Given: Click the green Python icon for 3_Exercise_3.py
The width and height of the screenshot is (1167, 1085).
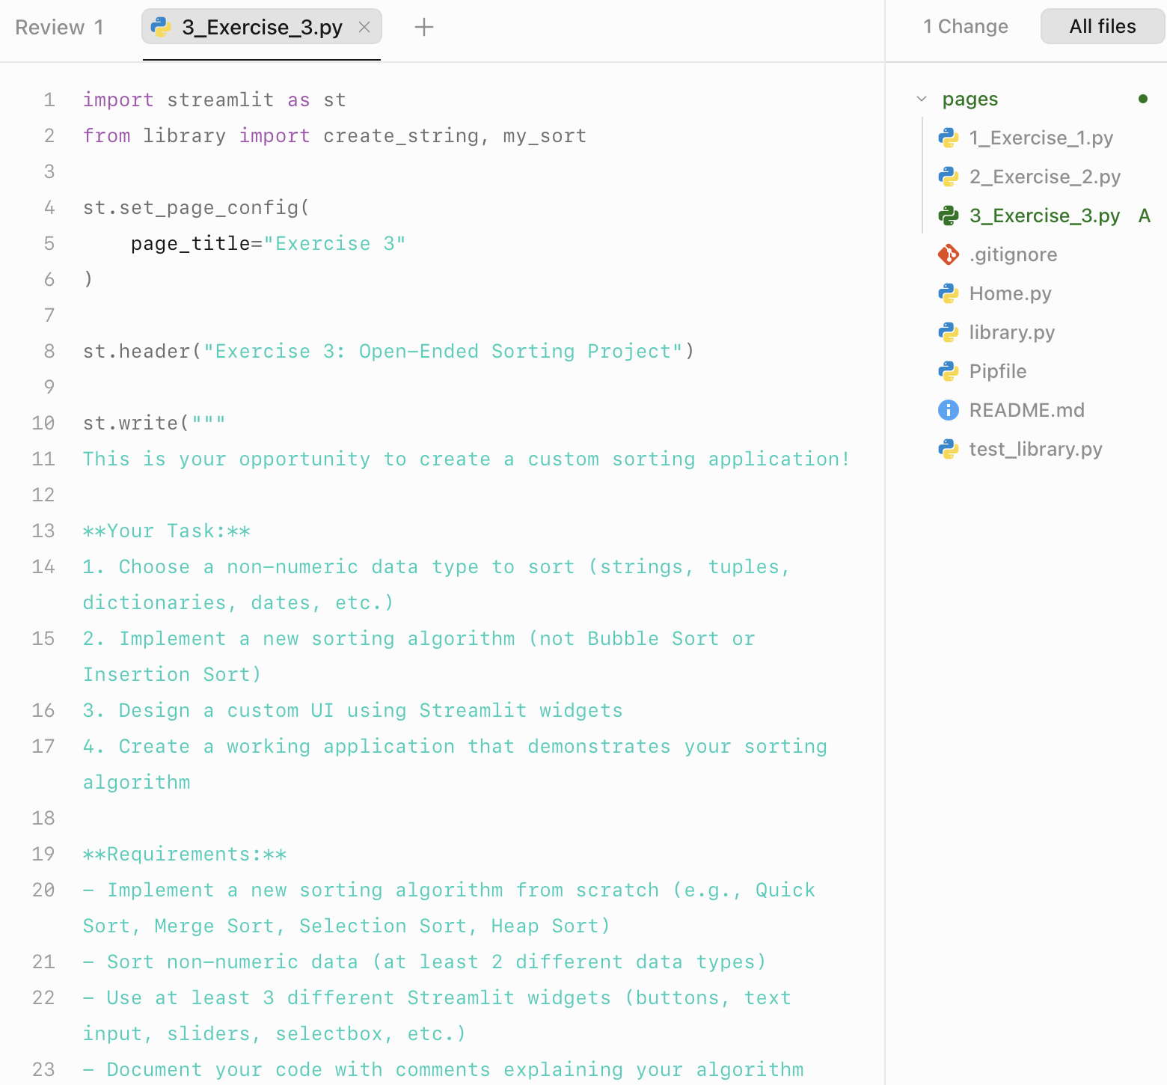Looking at the screenshot, I should coord(949,216).
